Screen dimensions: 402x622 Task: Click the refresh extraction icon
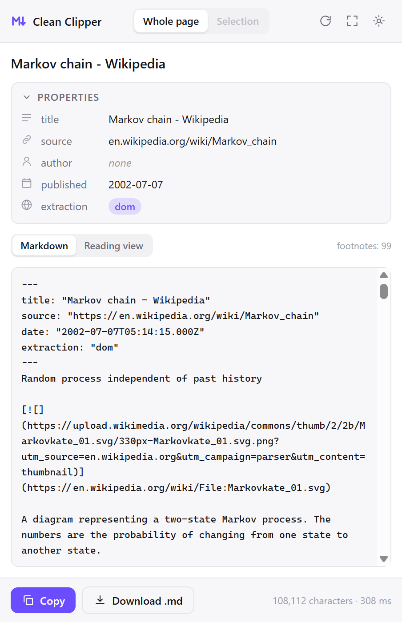pos(326,21)
